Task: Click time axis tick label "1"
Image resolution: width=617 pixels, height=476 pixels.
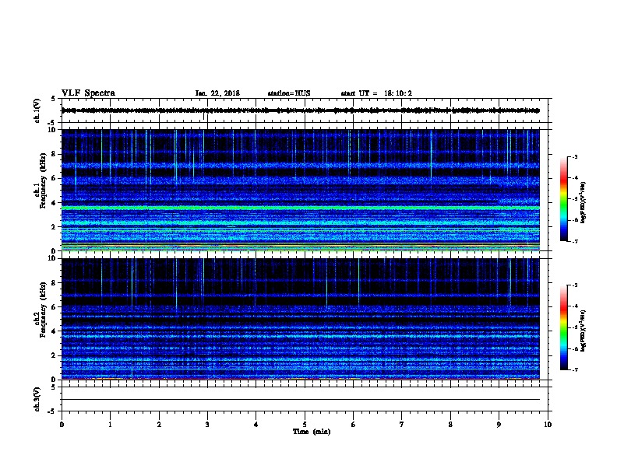Action: [111, 425]
